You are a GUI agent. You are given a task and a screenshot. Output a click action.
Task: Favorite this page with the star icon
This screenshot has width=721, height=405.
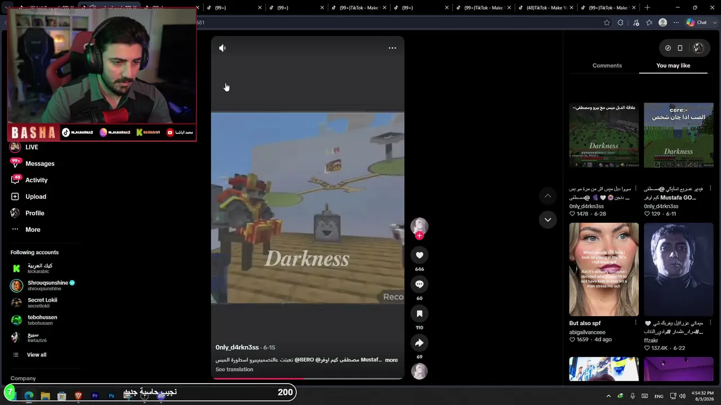coord(607,22)
